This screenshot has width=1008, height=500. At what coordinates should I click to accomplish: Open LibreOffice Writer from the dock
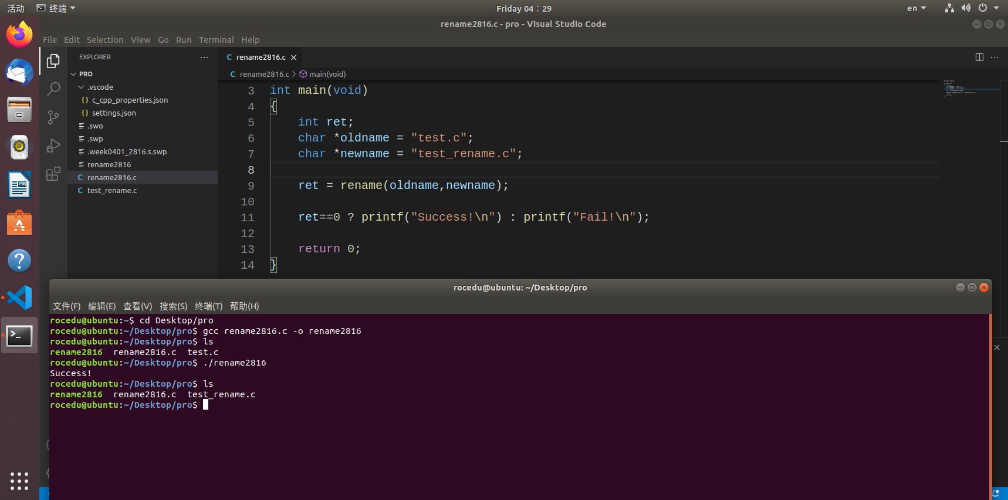pyautogui.click(x=19, y=185)
